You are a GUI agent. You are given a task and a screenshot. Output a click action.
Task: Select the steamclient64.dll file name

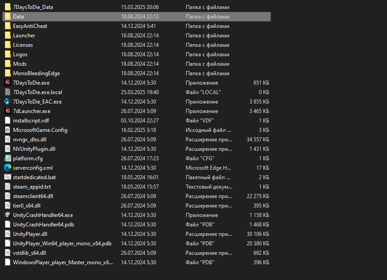(x=33, y=196)
